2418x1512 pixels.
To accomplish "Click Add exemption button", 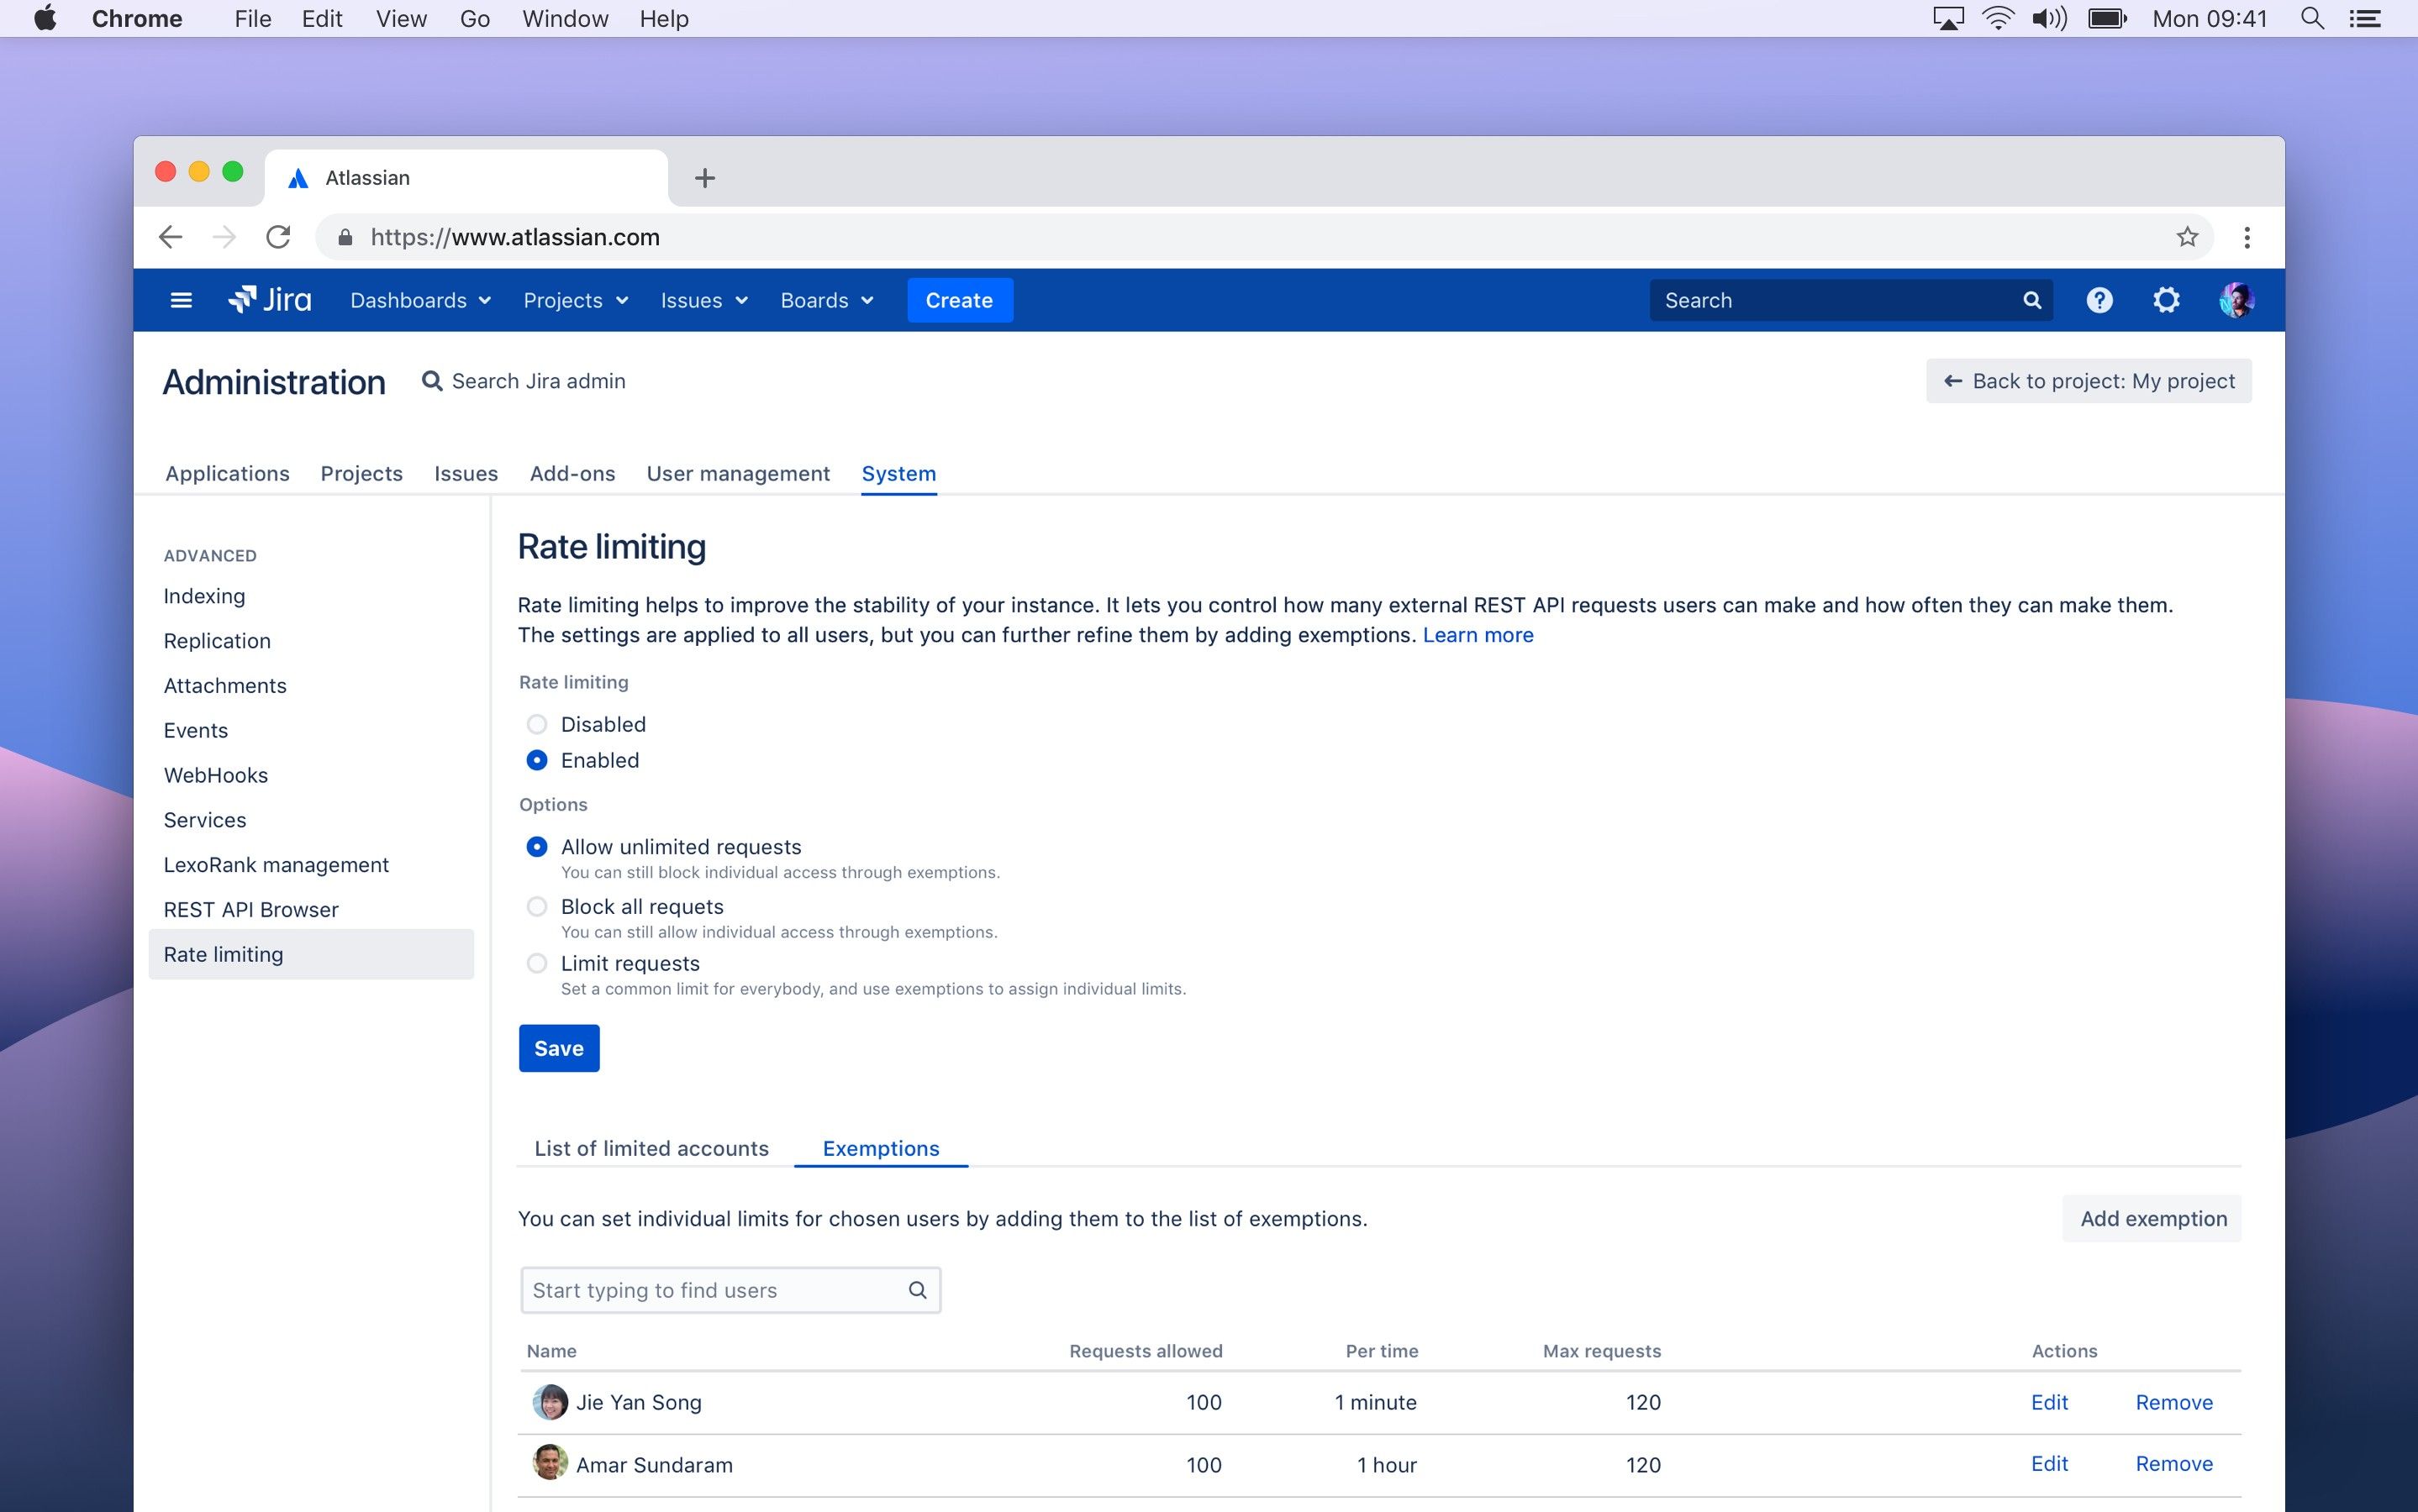I will point(2152,1218).
